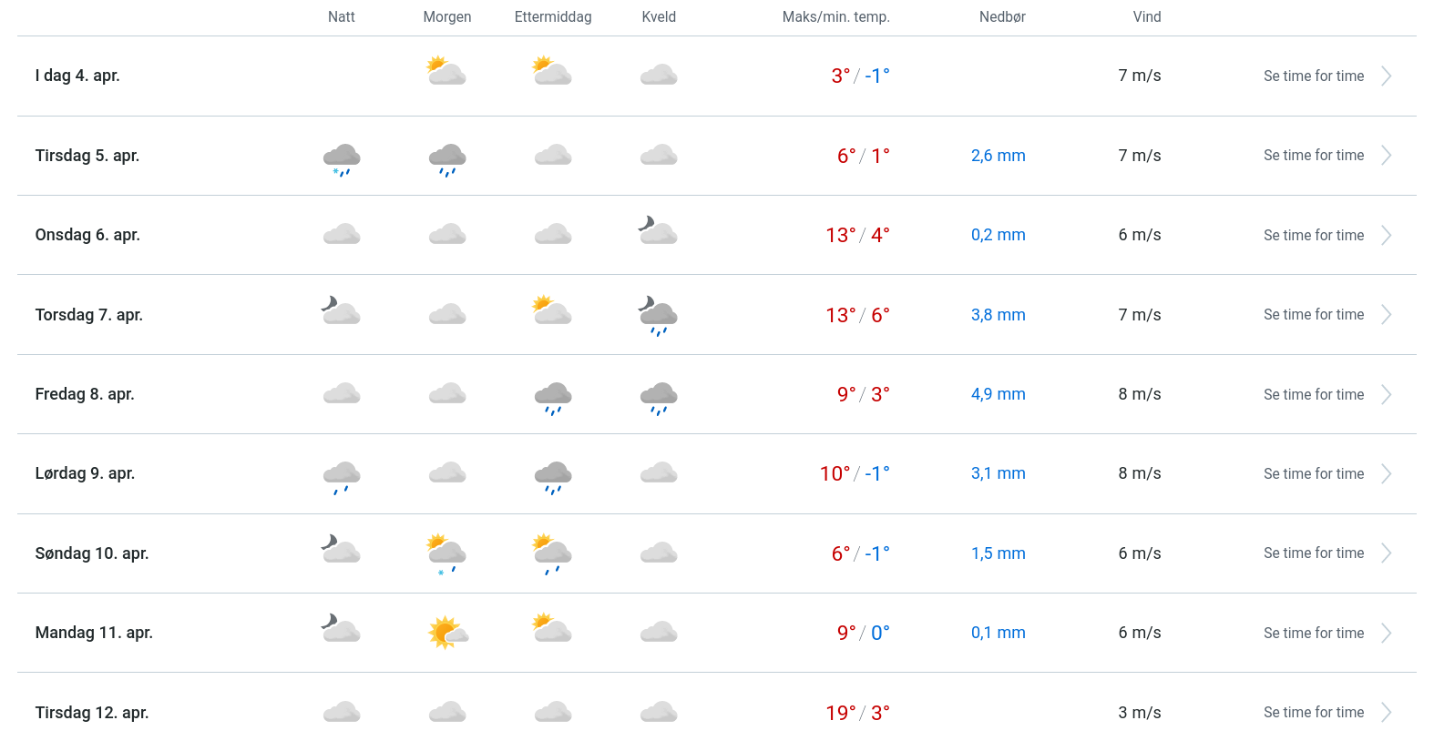Screen dimensions: 1434x751
Task: Expand Tuesday 12 April chevron arrow
Action: click(1386, 713)
